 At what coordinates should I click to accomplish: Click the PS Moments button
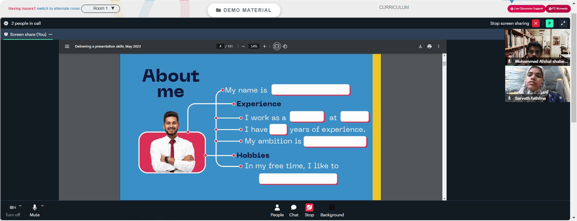[x=558, y=9]
